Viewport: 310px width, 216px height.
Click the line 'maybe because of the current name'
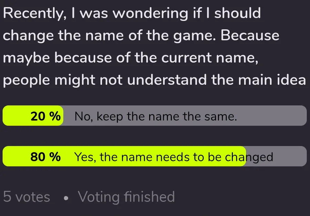131,58
